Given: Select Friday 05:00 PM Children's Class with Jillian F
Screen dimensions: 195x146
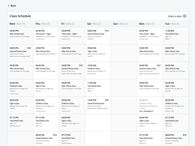Looking at the screenshot, I should 72,105.
